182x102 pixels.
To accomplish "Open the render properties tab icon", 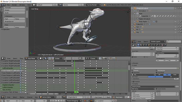I will [x=138, y=45].
